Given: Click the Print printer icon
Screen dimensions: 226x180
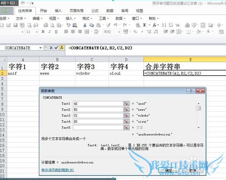Looking at the screenshot, I should point(46,25).
